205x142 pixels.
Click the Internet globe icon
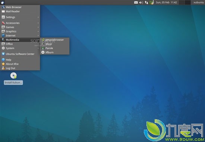tap(3, 35)
